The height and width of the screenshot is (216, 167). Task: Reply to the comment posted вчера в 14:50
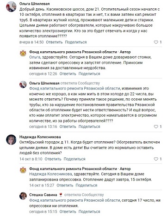(54, 42)
